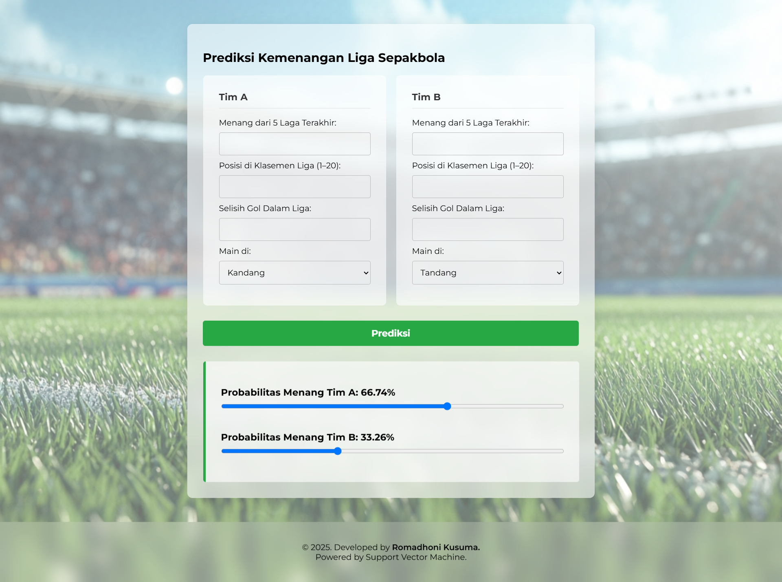
Task: Click Tim A's Menang dari 5 Laga input
Action: pos(294,143)
